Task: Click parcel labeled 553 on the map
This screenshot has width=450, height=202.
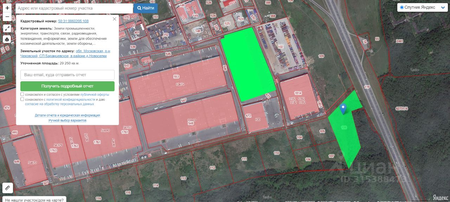Action: (x=176, y=76)
